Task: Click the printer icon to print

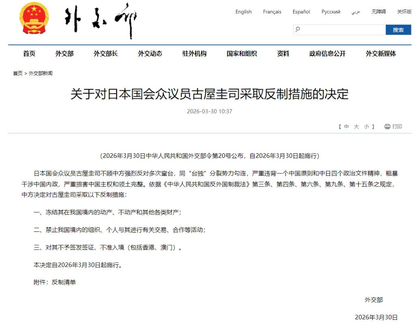Action: [387, 127]
